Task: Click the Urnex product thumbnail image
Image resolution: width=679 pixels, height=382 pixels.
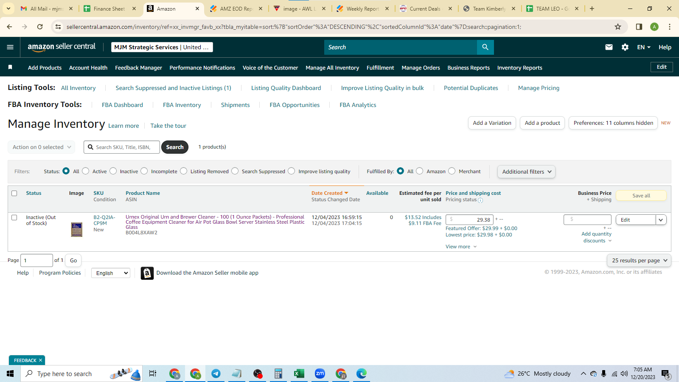Action: point(77,230)
